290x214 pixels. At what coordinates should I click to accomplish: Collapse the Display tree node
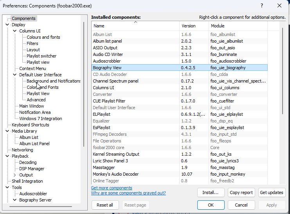(x=7, y=25)
